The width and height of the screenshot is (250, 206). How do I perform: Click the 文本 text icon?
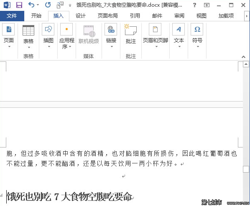[179, 29]
